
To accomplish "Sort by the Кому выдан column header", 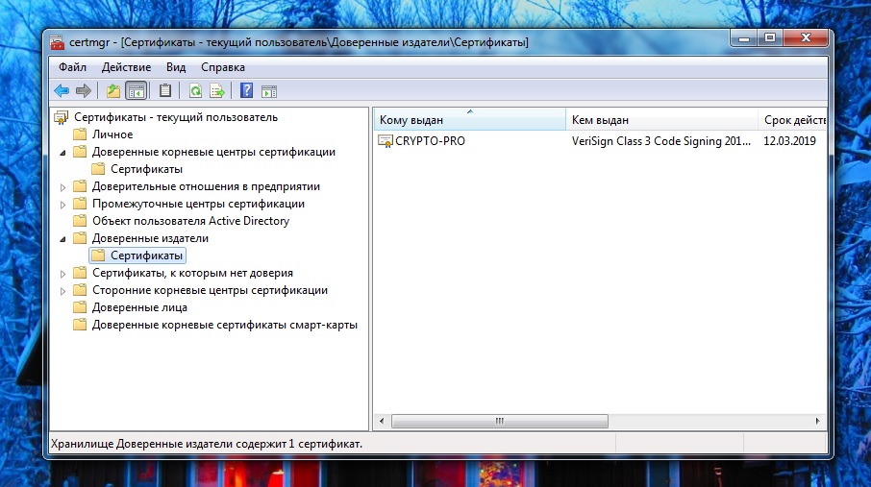I will [x=468, y=120].
